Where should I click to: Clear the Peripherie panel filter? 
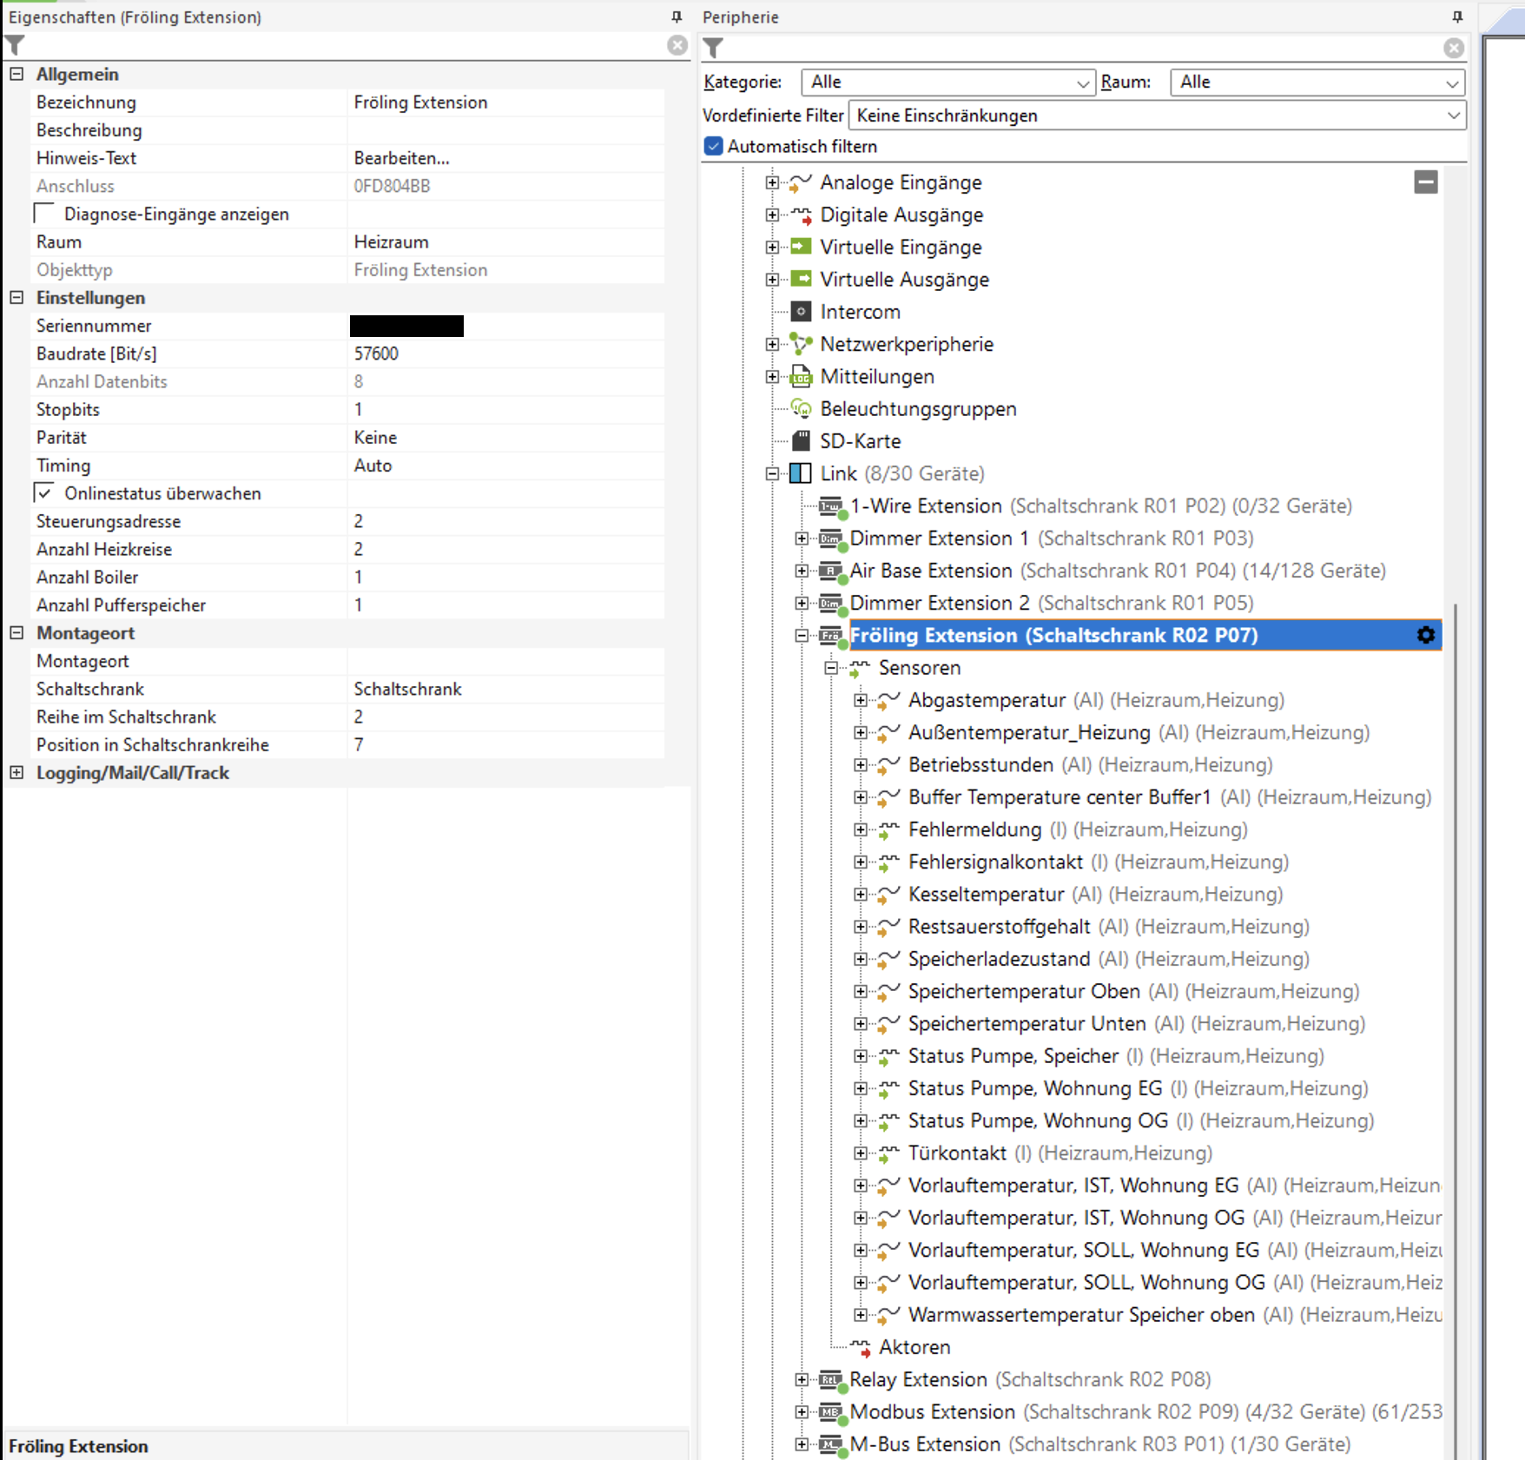1454,48
